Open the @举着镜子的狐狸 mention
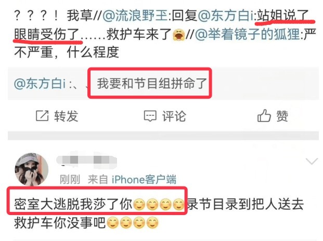323x241 pixels. pos(247,34)
